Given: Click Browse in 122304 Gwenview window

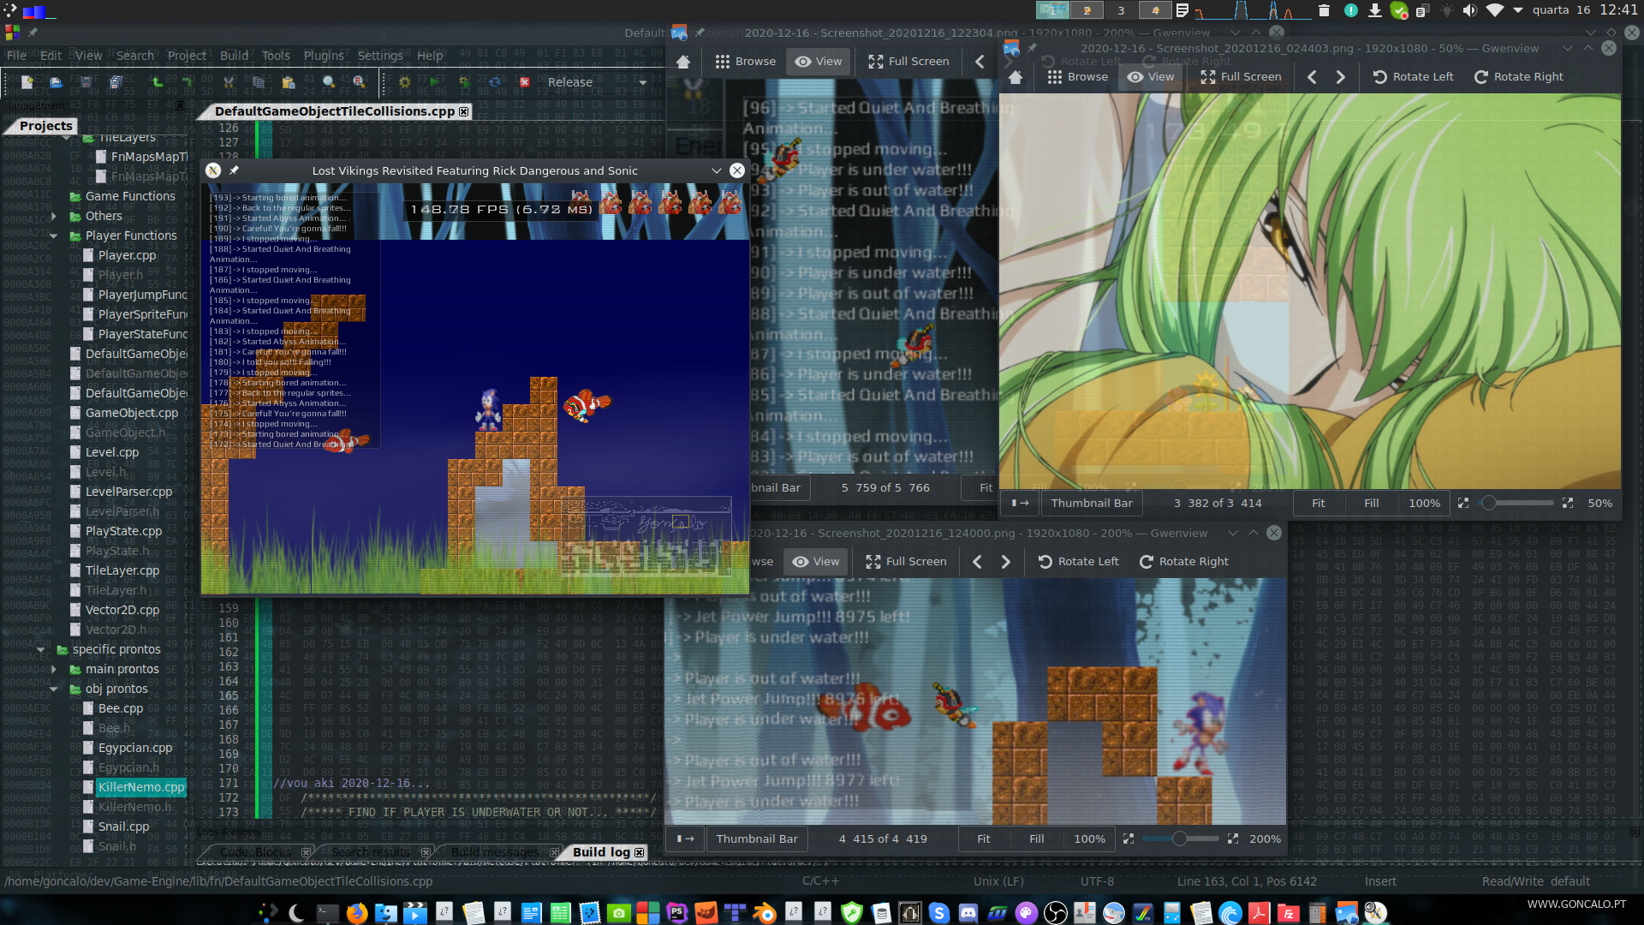Looking at the screenshot, I should [x=745, y=62].
